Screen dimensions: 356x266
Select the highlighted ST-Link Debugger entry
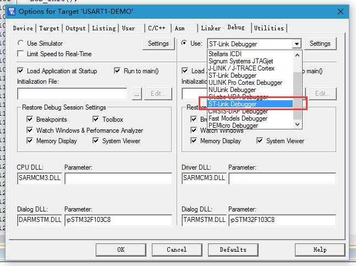(250, 104)
